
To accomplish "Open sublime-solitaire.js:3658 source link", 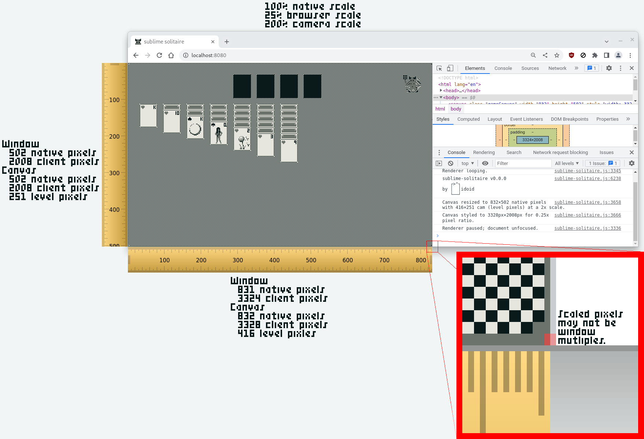I will pyautogui.click(x=588, y=202).
